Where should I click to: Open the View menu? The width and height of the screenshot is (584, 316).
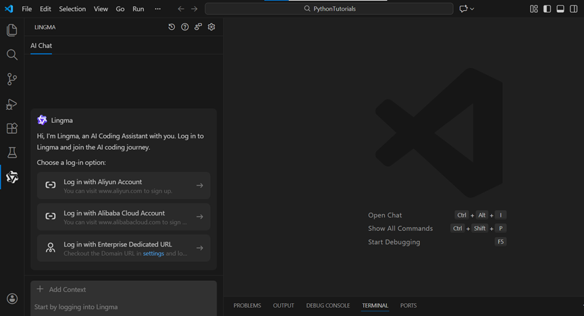[101, 9]
